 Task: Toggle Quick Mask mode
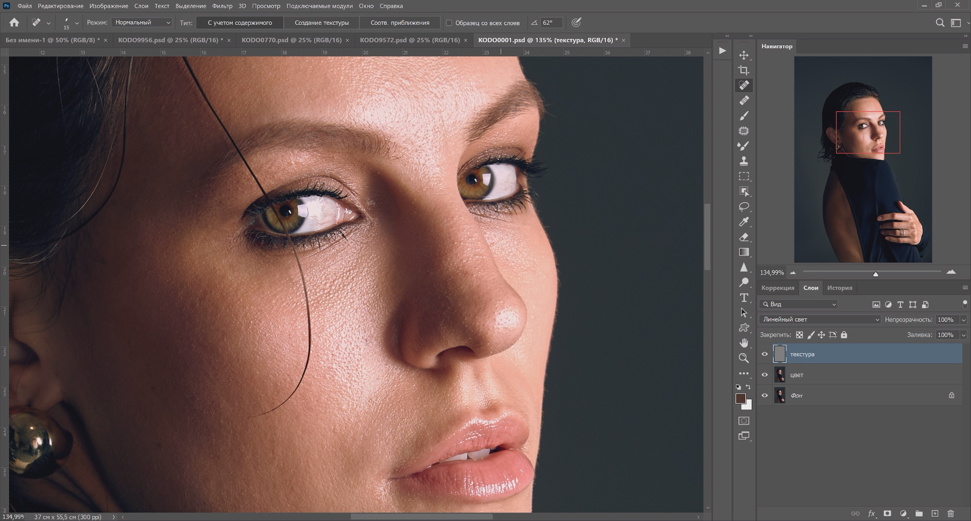point(743,421)
